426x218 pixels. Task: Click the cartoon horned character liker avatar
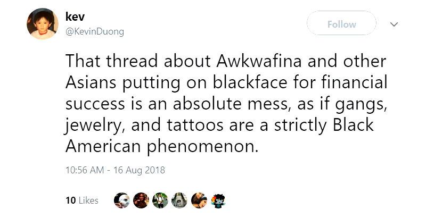click(x=217, y=200)
